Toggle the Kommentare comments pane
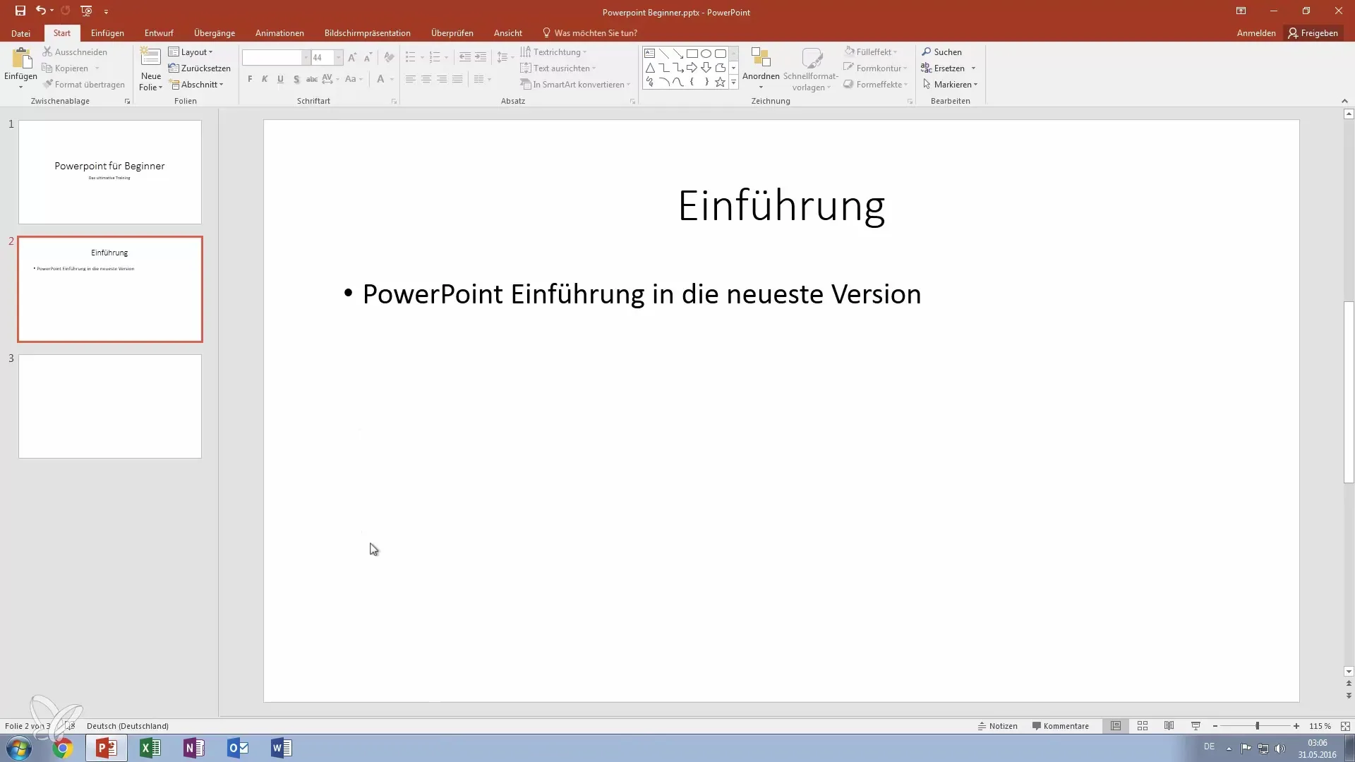Image resolution: width=1355 pixels, height=762 pixels. click(x=1060, y=726)
